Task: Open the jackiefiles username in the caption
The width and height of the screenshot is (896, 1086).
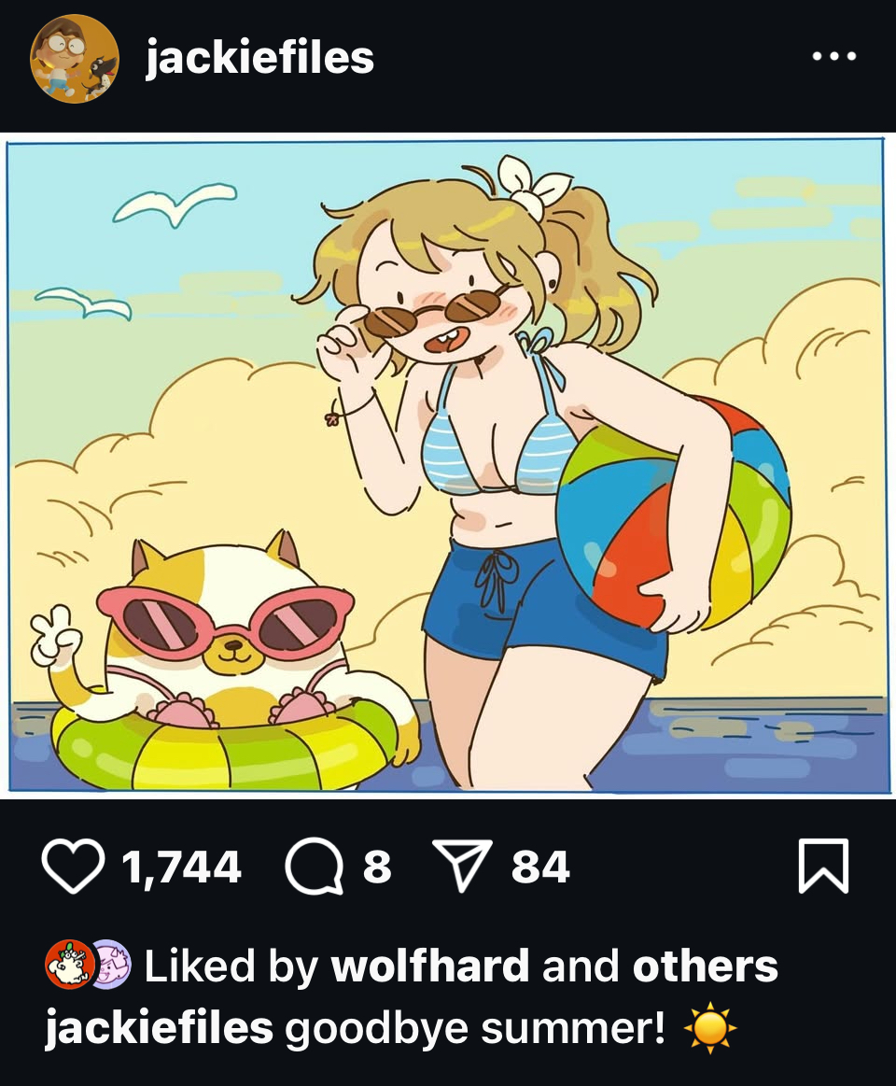Action: pyautogui.click(x=160, y=1028)
